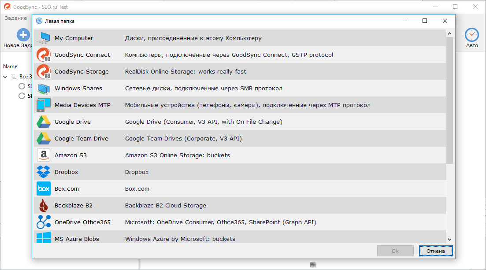The image size is (486, 270).
Task: Click the GoodSync app logo in title bar
Action: pos(7,7)
